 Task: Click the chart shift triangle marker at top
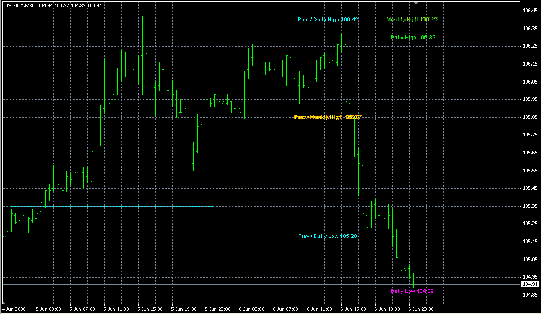click(417, 3)
